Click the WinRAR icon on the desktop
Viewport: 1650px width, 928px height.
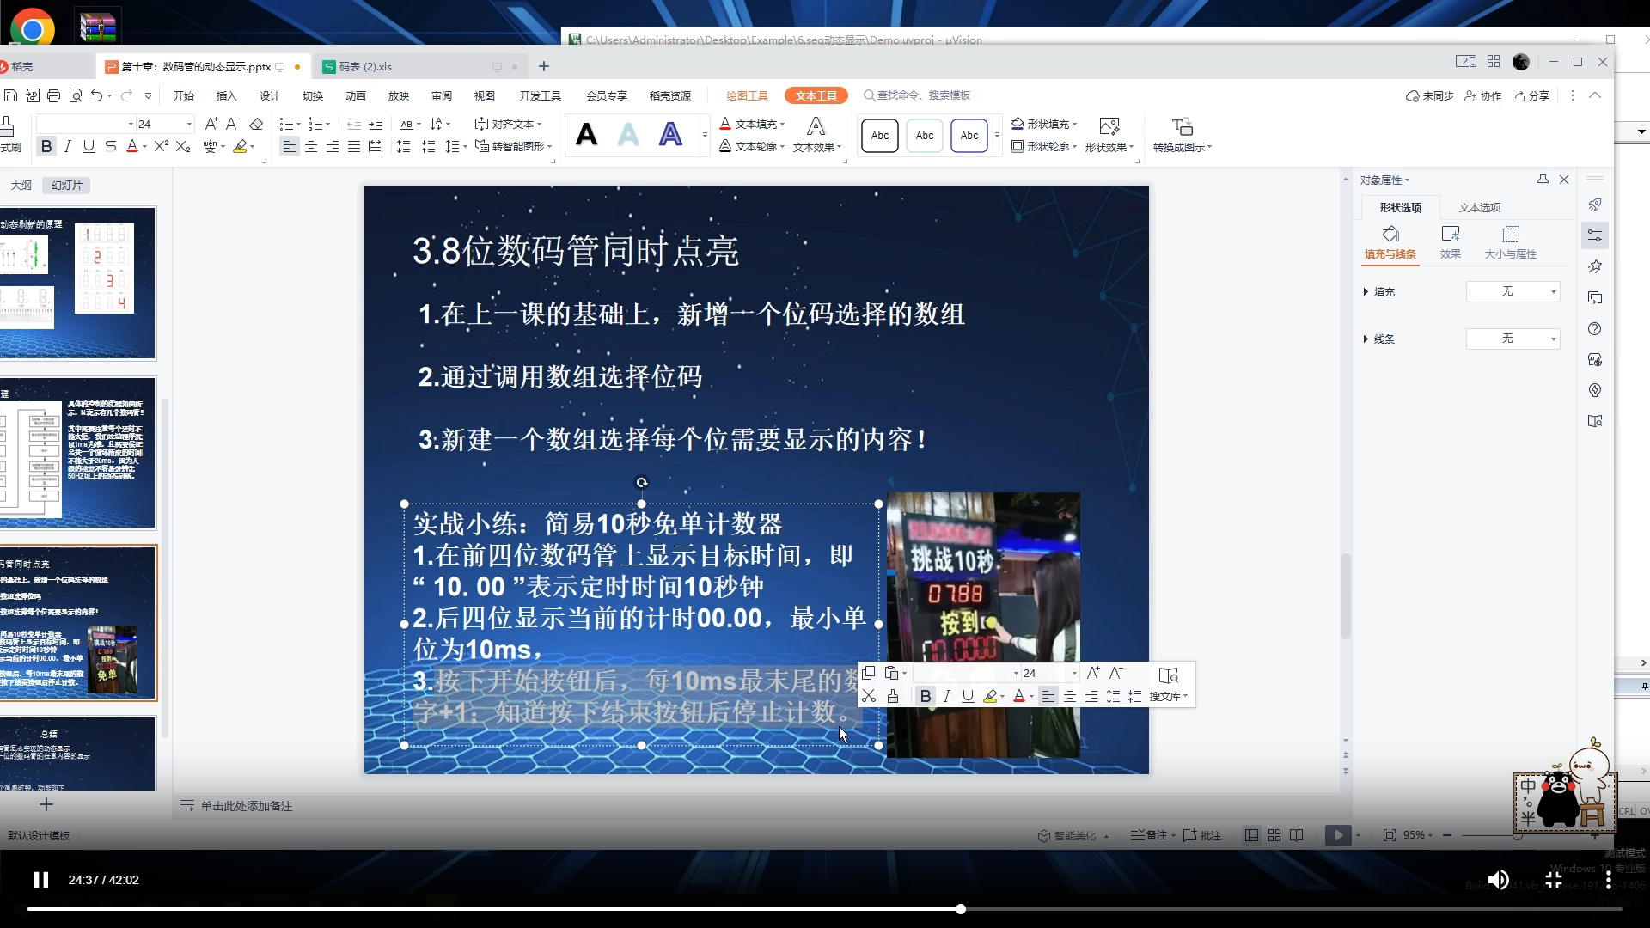[x=97, y=28]
